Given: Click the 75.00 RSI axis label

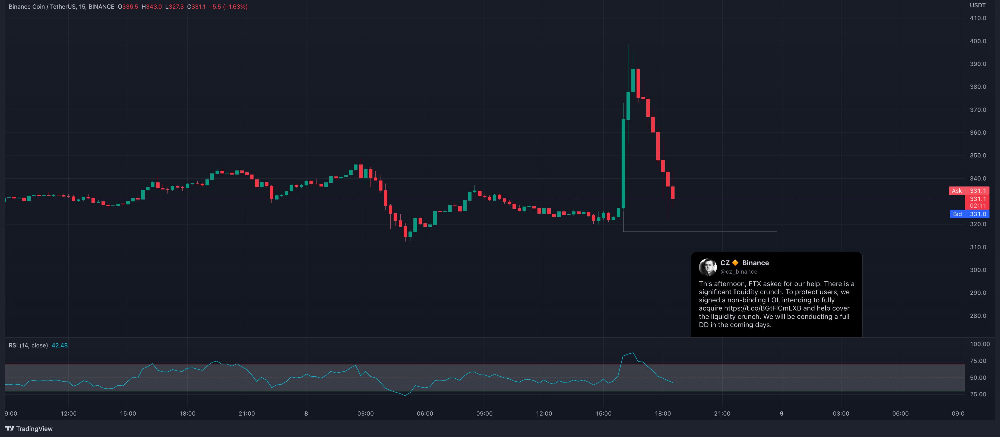Looking at the screenshot, I should point(978,361).
